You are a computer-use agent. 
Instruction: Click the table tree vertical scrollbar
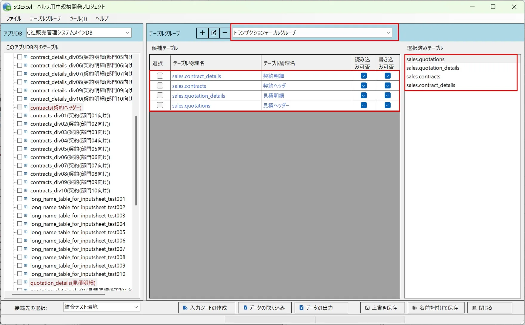pyautogui.click(x=136, y=161)
